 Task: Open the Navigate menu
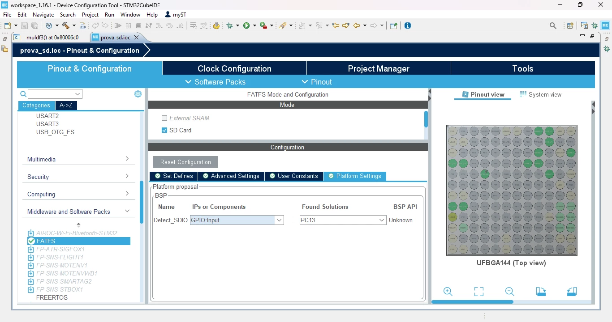click(43, 14)
